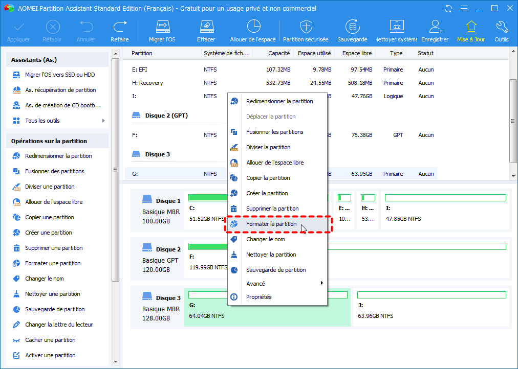Select the I: 47.85GB NTFS block
The width and height of the screenshot is (518, 369).
[x=445, y=211]
